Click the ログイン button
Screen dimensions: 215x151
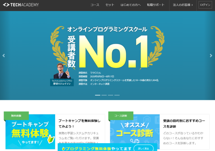[x=205, y=5]
